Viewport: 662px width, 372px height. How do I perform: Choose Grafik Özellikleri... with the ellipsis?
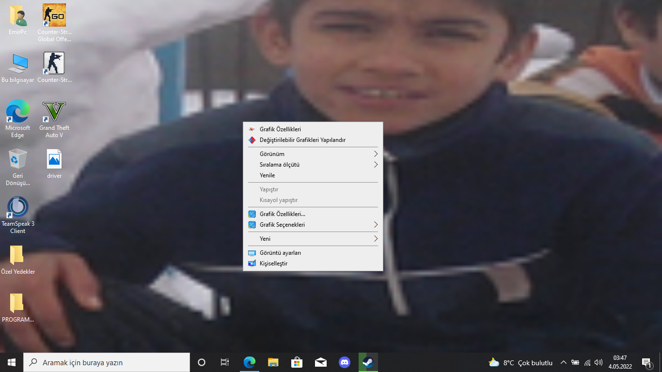(x=313, y=214)
